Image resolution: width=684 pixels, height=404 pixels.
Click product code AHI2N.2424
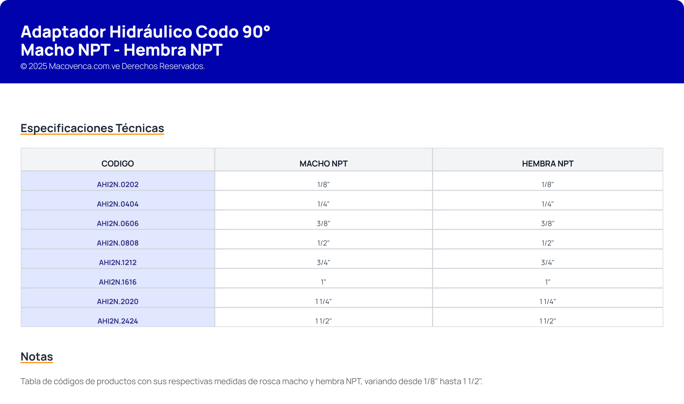[118, 321]
